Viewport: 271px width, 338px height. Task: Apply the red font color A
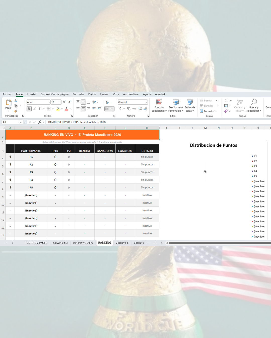click(66, 109)
